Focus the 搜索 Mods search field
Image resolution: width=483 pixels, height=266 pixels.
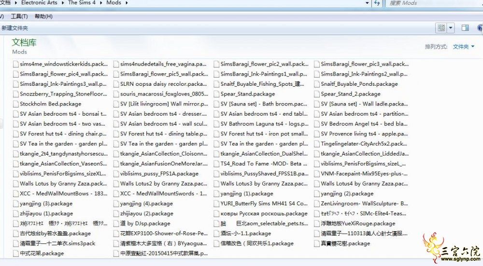pyautogui.click(x=434, y=3)
